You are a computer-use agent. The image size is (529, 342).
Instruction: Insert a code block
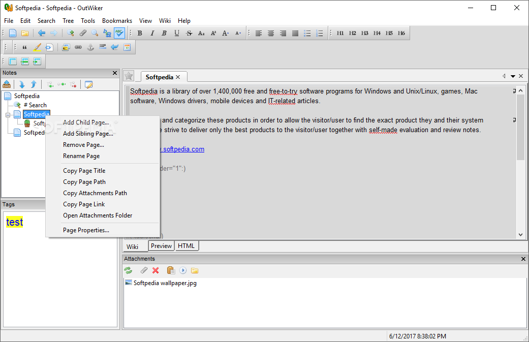coord(49,47)
